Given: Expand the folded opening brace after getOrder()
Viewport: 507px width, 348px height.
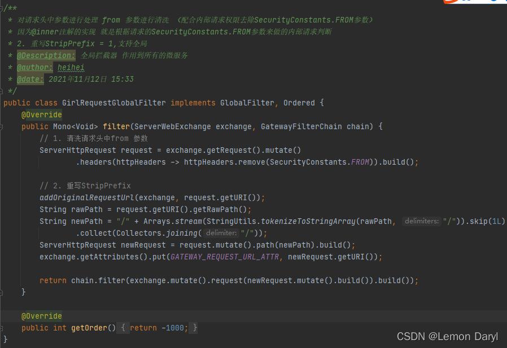Looking at the screenshot, I should point(123,328).
